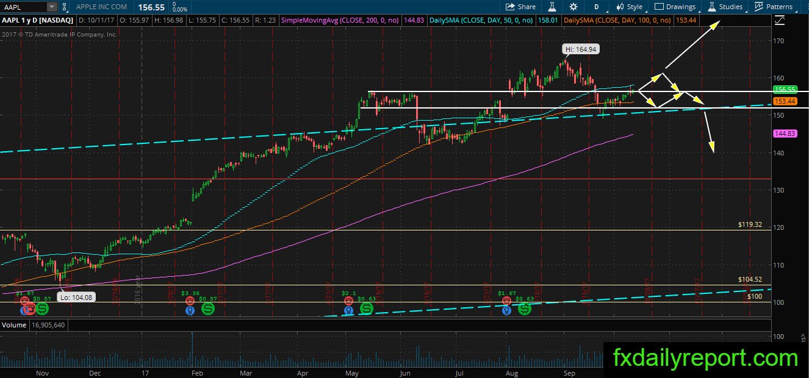Open the Patterns dropdown
Viewport: 809px width, 378px height.
pyautogui.click(x=774, y=7)
